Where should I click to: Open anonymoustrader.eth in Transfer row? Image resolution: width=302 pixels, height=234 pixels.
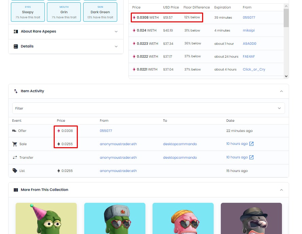[x=118, y=157]
